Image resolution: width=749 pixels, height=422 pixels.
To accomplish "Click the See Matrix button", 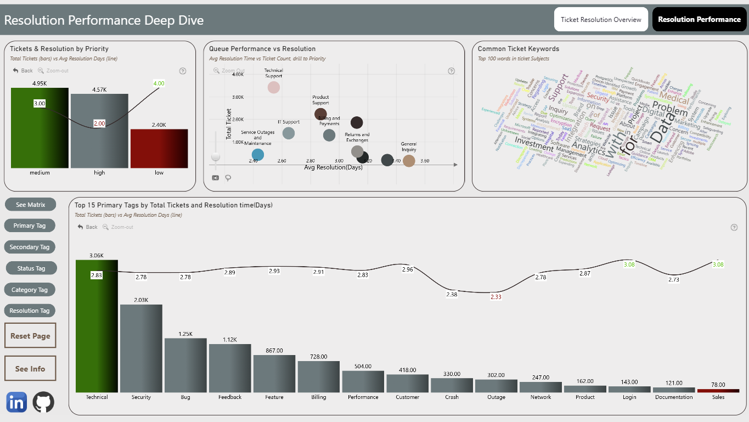I will [30, 205].
